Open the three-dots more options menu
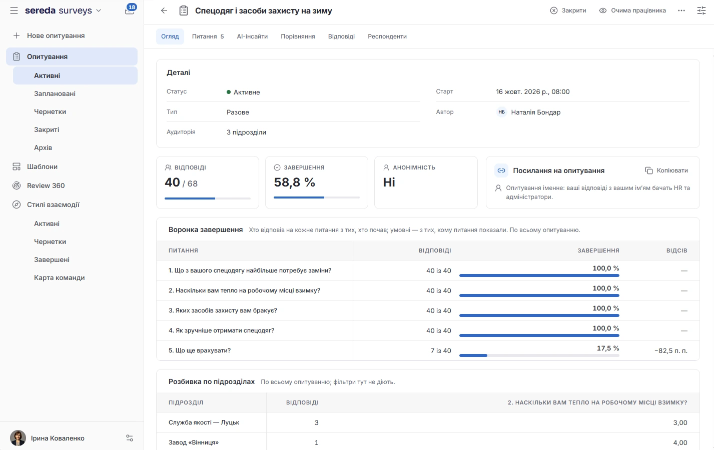 pos(681,10)
